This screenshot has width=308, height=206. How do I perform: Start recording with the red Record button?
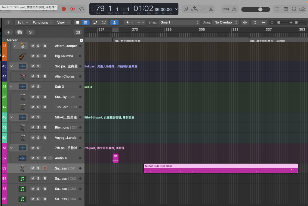coord(64,9)
